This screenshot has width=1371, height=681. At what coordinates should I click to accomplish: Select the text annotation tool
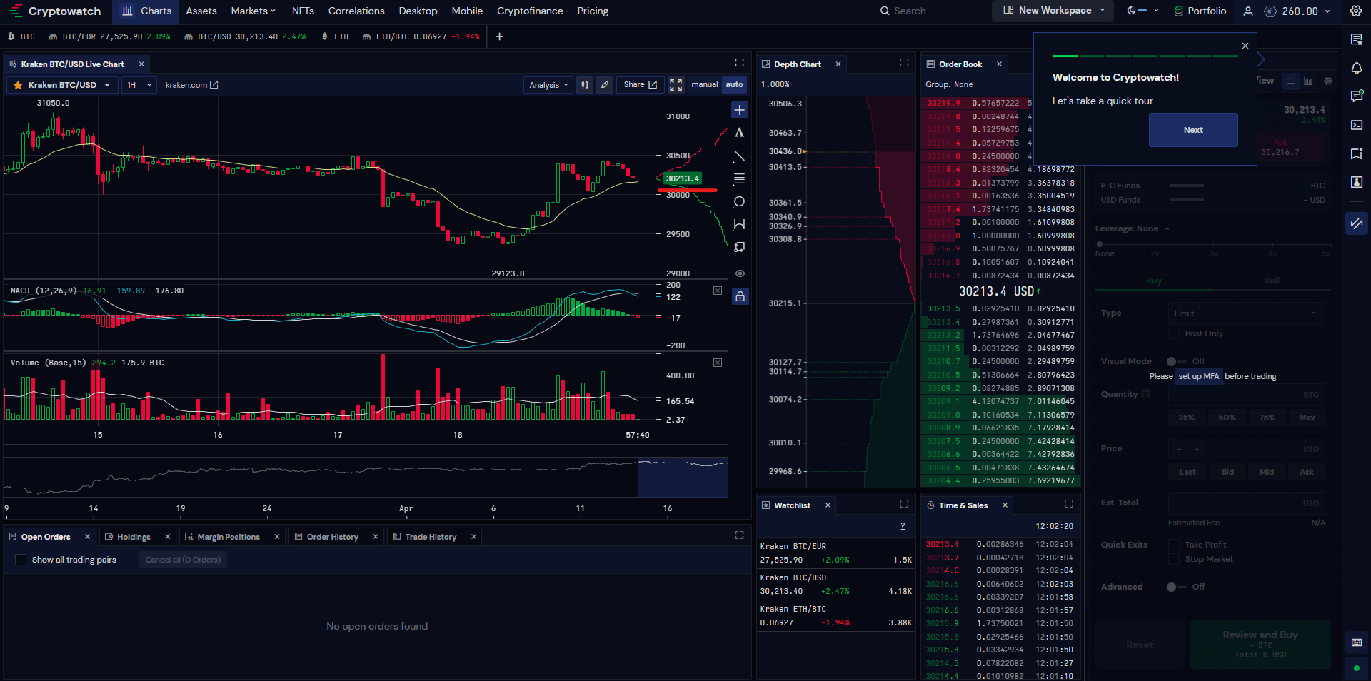coord(740,133)
